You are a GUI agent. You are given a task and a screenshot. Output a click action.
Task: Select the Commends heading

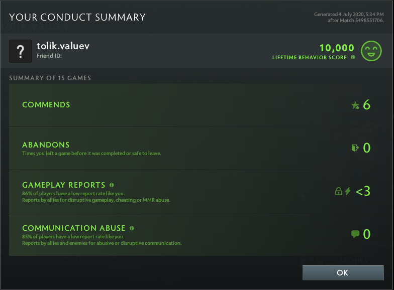click(46, 105)
